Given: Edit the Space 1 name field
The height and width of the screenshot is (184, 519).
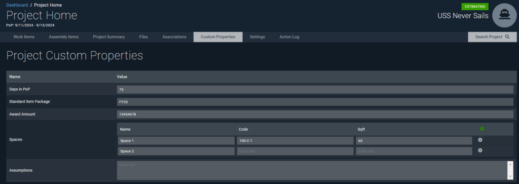Looking at the screenshot, I should point(176,140).
